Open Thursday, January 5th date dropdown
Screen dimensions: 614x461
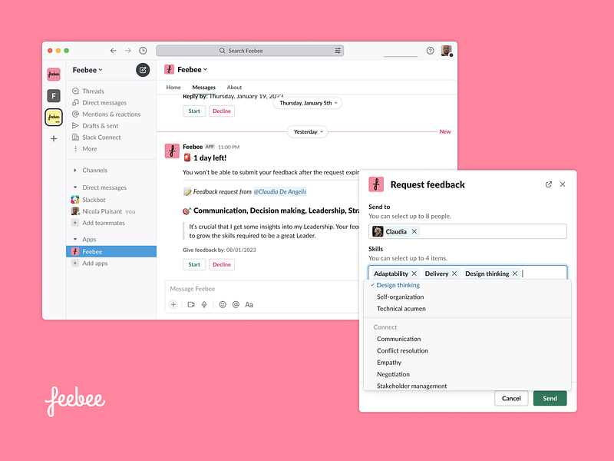308,103
